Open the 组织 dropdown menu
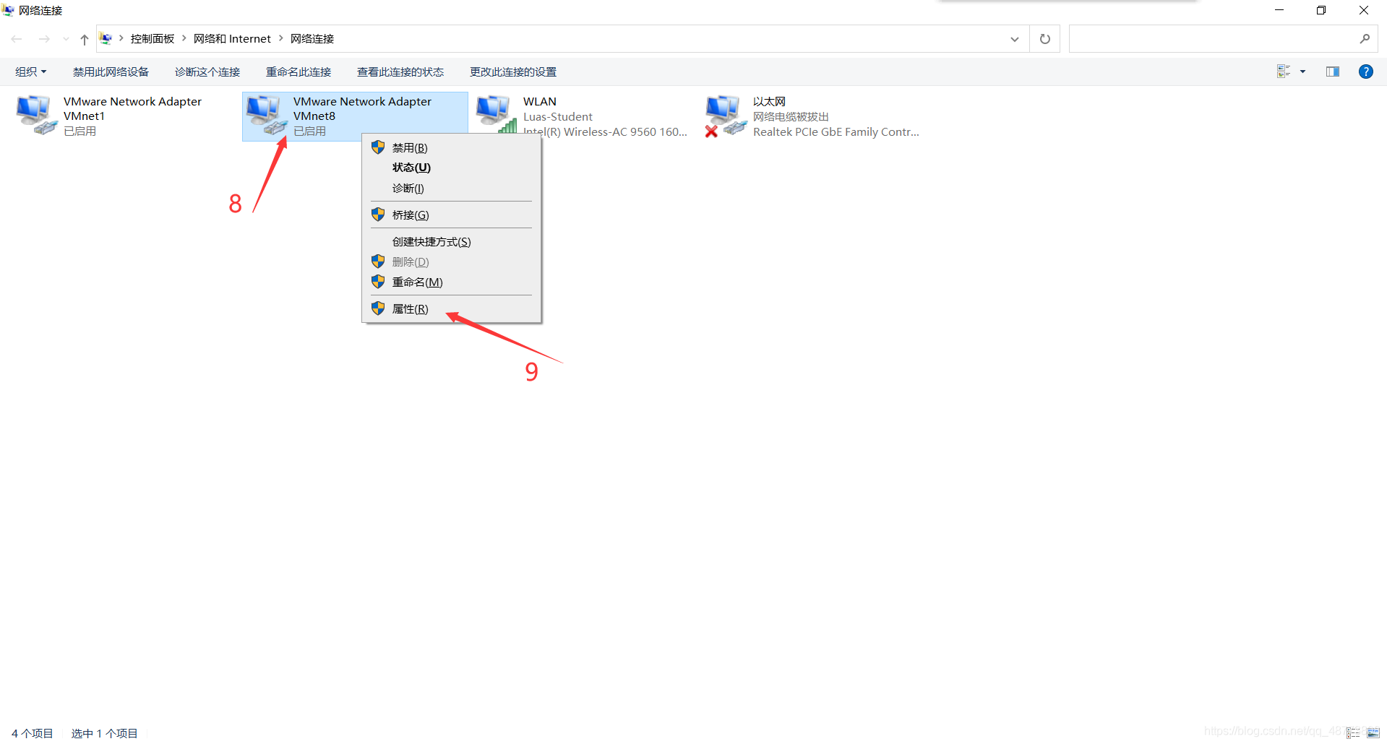Image resolution: width=1387 pixels, height=744 pixels. (x=31, y=72)
